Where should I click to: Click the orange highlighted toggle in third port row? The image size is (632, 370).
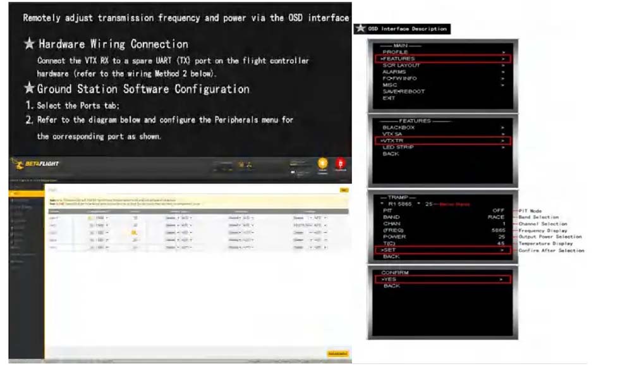click(135, 232)
